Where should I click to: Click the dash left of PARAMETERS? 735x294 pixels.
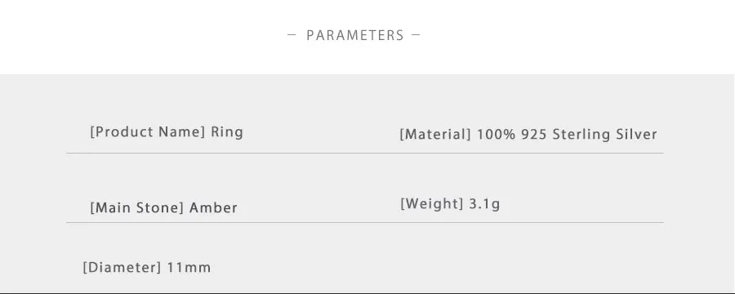point(291,34)
